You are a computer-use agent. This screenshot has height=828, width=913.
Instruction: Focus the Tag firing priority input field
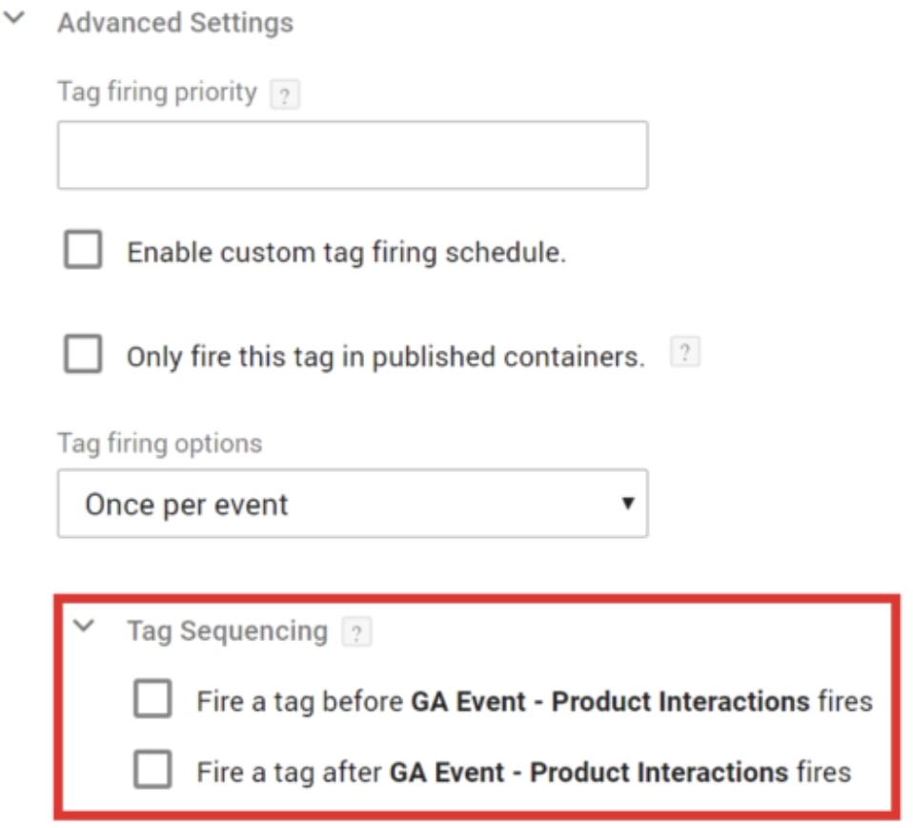coord(353,155)
